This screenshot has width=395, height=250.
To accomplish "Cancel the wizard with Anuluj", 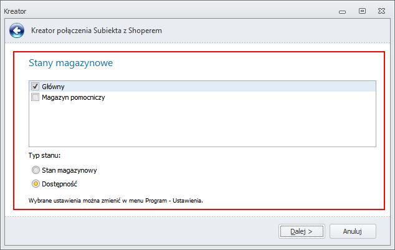I will (353, 231).
